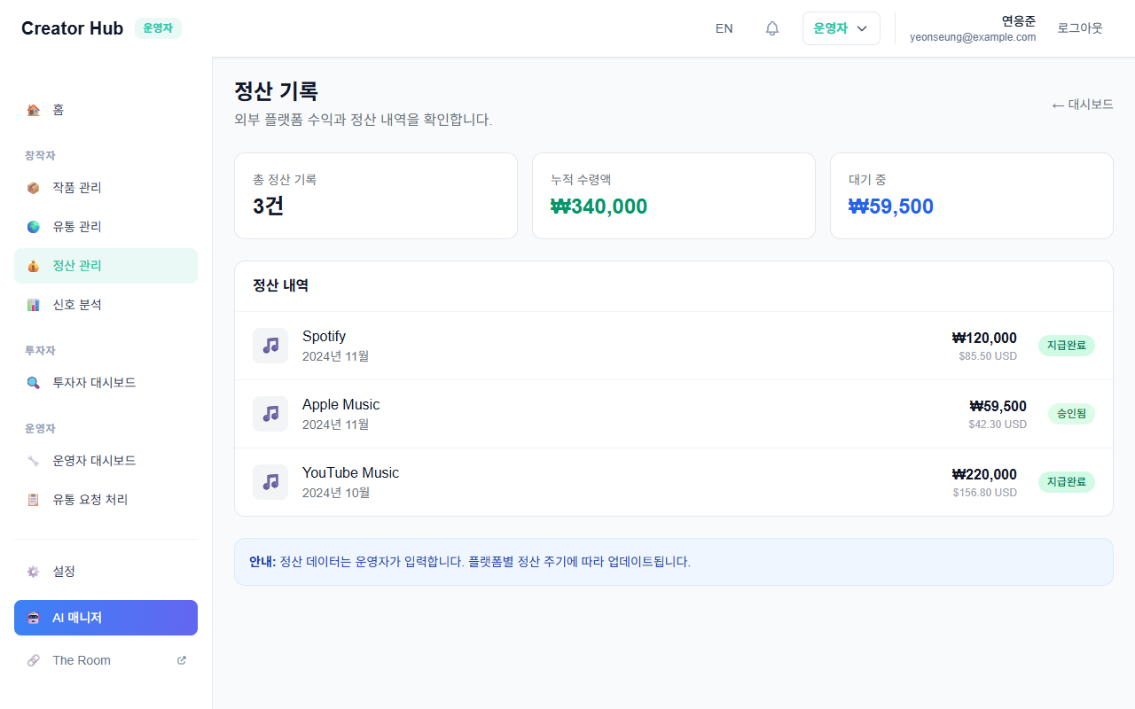Click the external link icon beside The Room
This screenshot has height=709, width=1135.
182,660
